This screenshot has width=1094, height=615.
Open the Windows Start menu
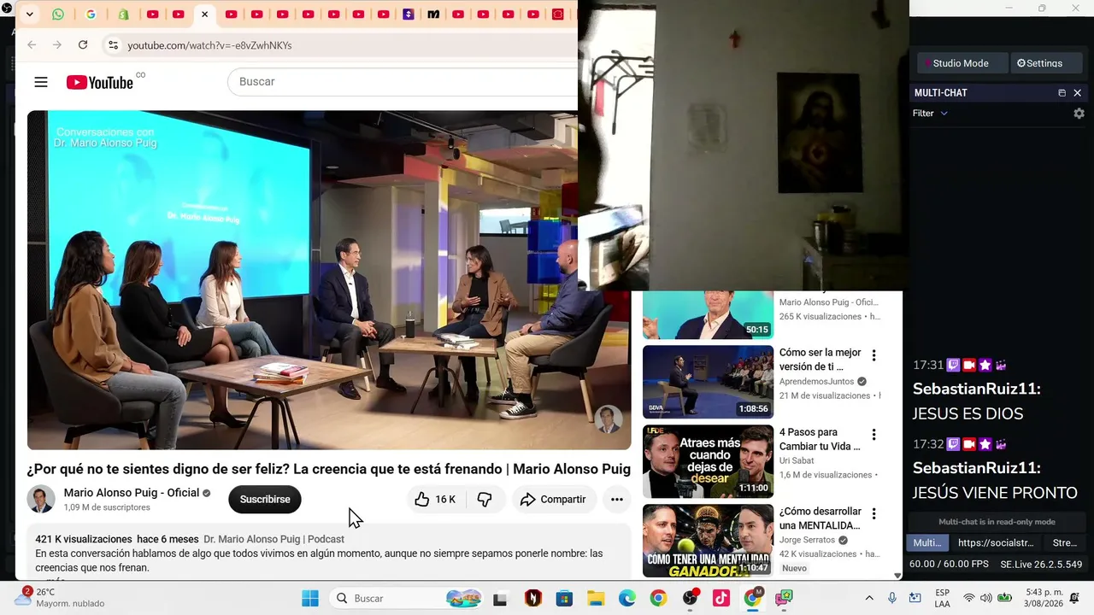click(310, 598)
